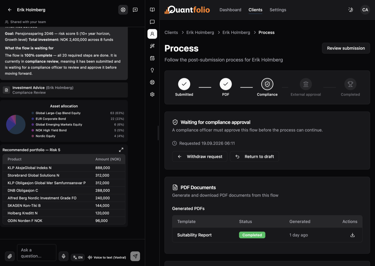This screenshot has width=375, height=266.
Task: Click the second Erik Holmberg breadcrumb
Action: [x=236, y=33]
